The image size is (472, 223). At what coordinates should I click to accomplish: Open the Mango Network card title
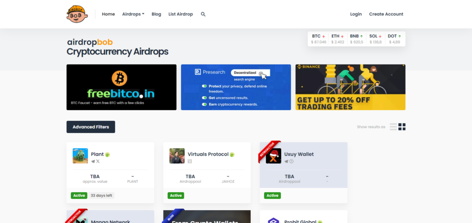[x=110, y=221]
